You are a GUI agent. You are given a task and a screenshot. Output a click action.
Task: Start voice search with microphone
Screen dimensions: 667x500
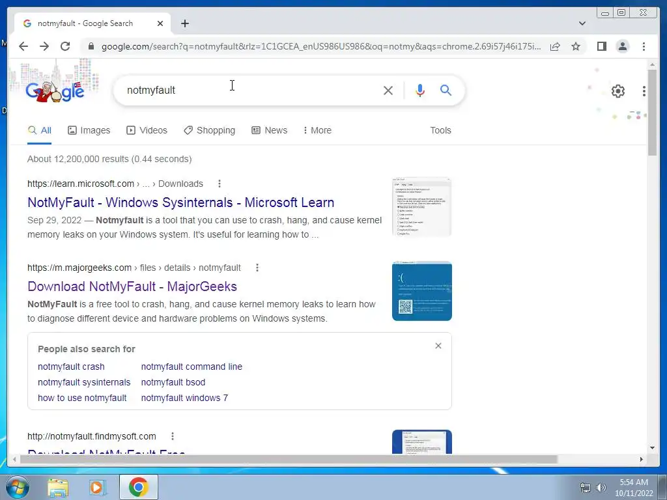(420, 90)
